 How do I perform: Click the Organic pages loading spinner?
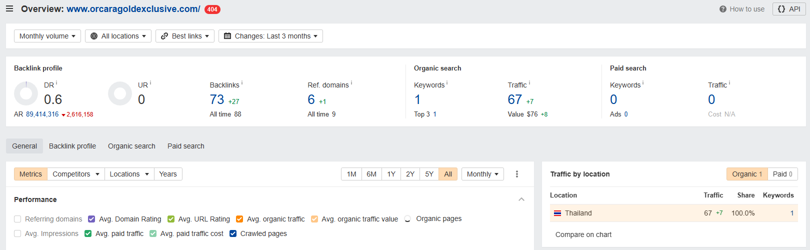tap(407, 219)
